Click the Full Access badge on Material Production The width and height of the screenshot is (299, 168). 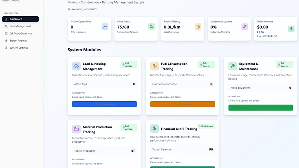tap(129, 128)
